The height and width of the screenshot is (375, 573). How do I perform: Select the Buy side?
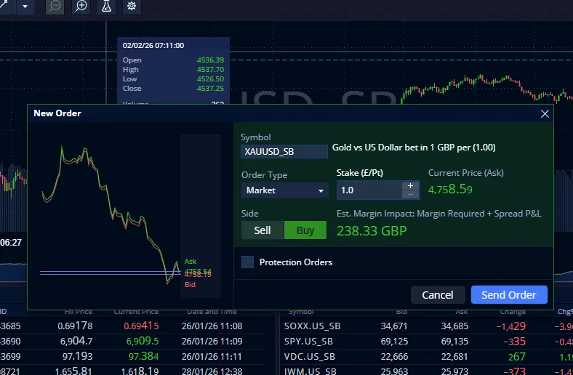305,230
